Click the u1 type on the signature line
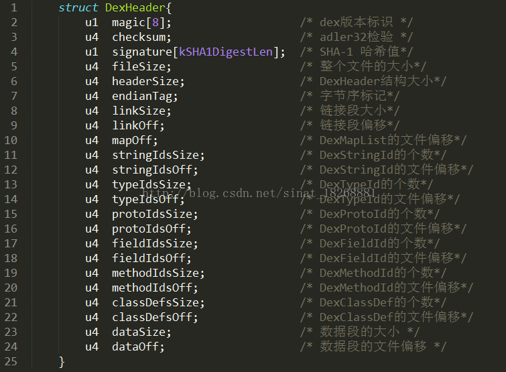Image resolution: width=506 pixels, height=372 pixels. click(92, 52)
